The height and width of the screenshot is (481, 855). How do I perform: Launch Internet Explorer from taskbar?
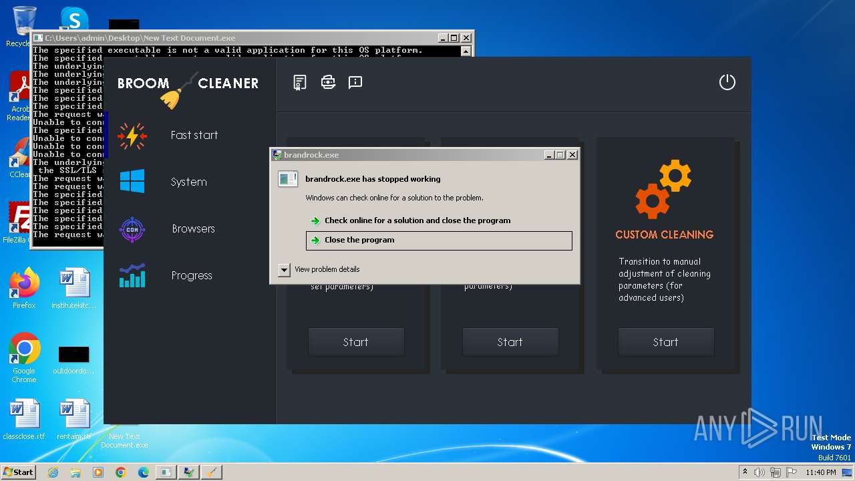(x=53, y=472)
